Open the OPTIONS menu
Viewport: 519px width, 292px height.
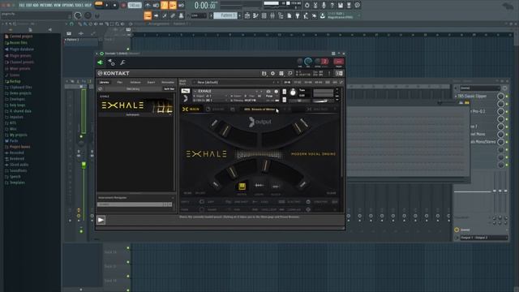tap(67, 6)
